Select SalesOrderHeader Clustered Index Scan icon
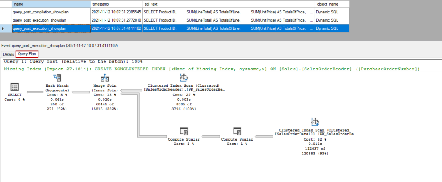The height and width of the screenshot is (182, 442). click(x=184, y=78)
